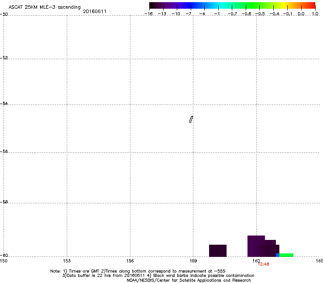Click the small island outline near 159 longitude
The image size is (323, 283).
191,119
